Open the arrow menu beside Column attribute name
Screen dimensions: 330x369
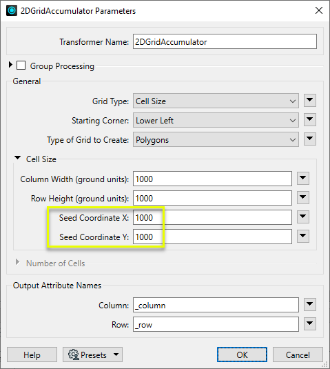[310, 305]
